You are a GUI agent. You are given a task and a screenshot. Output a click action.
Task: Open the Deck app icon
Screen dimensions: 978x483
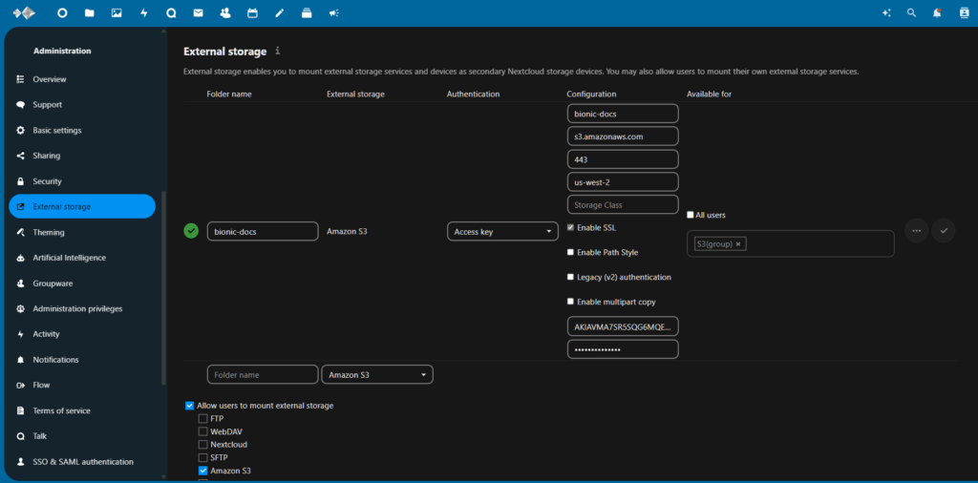coord(307,12)
